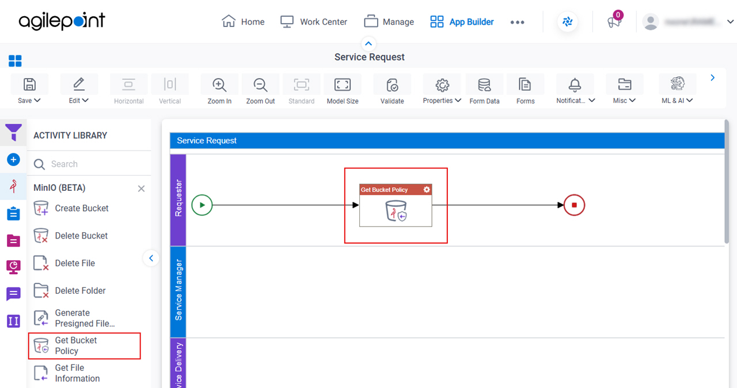The image size is (737, 388).
Task: Open the Form Data icon
Action: [x=484, y=85]
